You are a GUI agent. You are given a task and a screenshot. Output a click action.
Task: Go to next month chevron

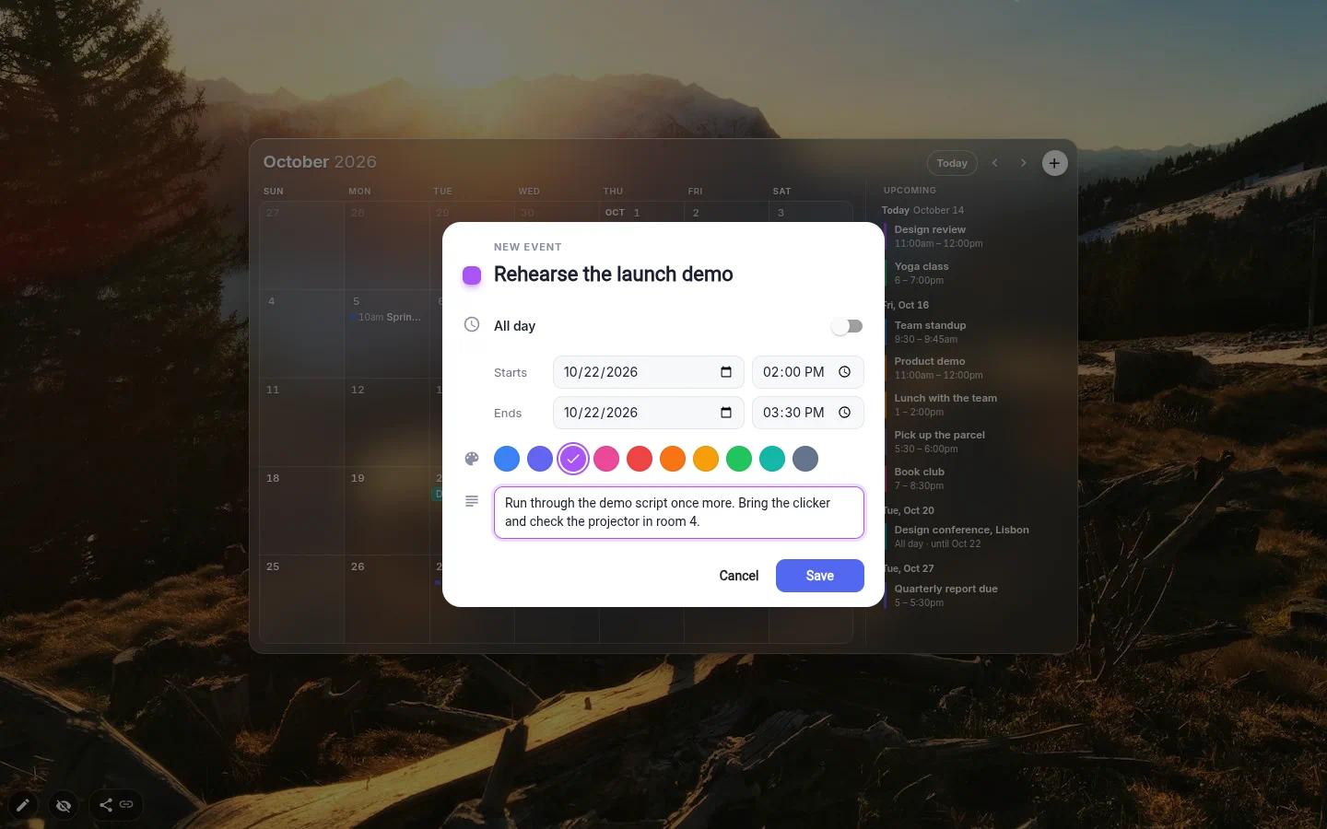tap(1023, 163)
